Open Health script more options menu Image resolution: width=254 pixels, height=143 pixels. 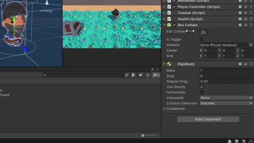(251, 19)
